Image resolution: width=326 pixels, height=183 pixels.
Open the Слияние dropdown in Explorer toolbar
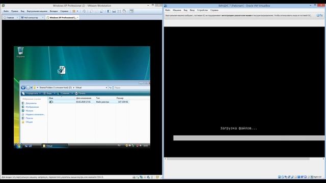[x=65, y=94]
